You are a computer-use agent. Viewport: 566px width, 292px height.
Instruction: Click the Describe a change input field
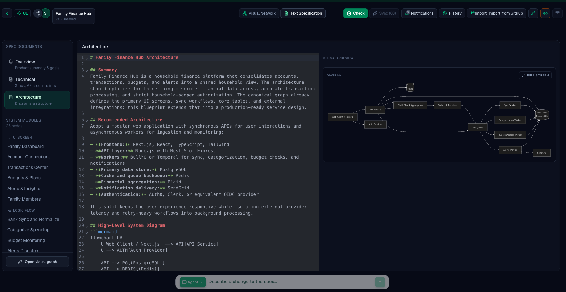point(290,282)
